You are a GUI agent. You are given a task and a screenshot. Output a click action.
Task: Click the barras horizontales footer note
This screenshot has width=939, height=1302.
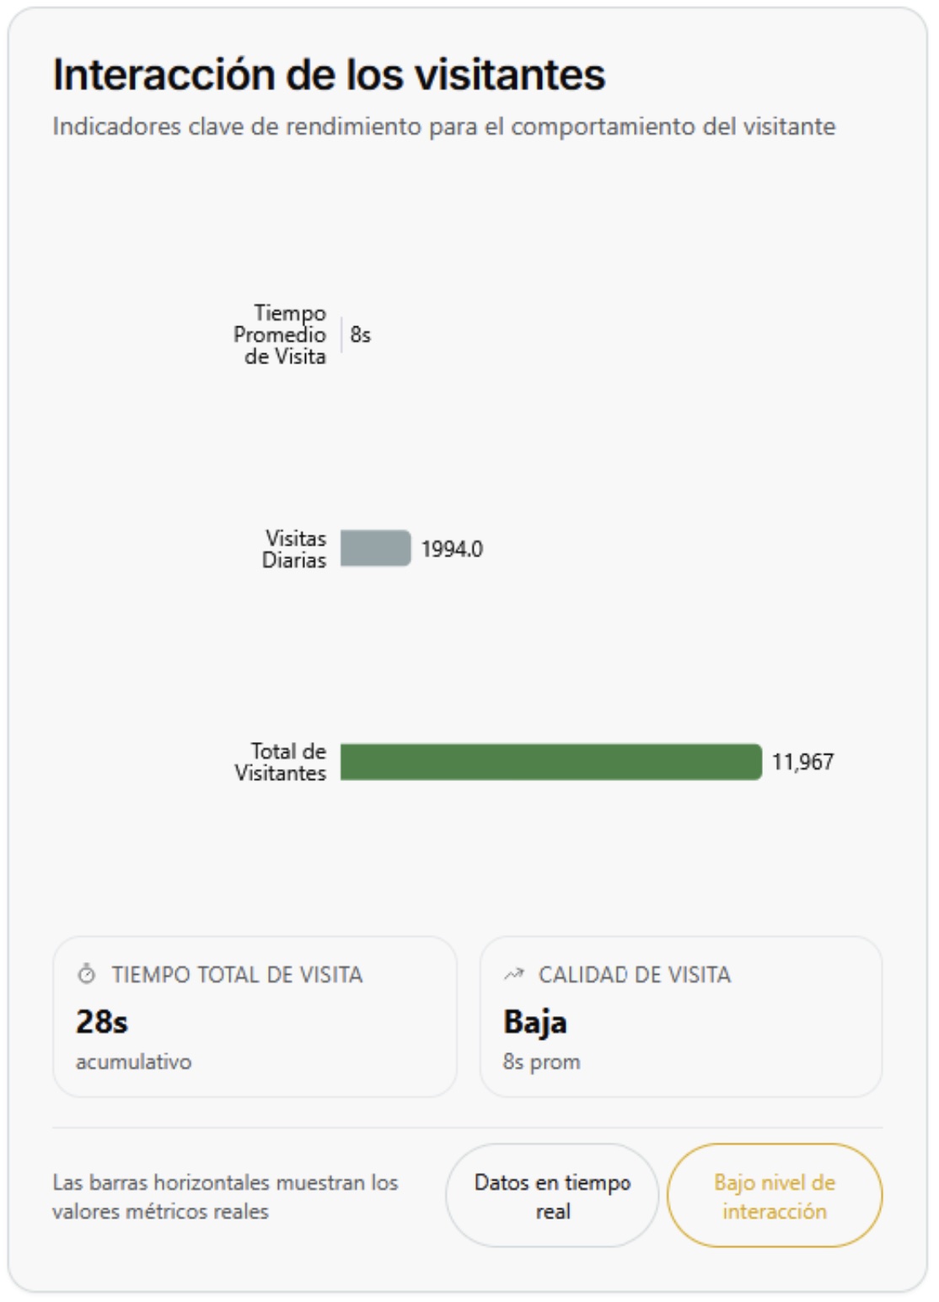pyautogui.click(x=224, y=1196)
